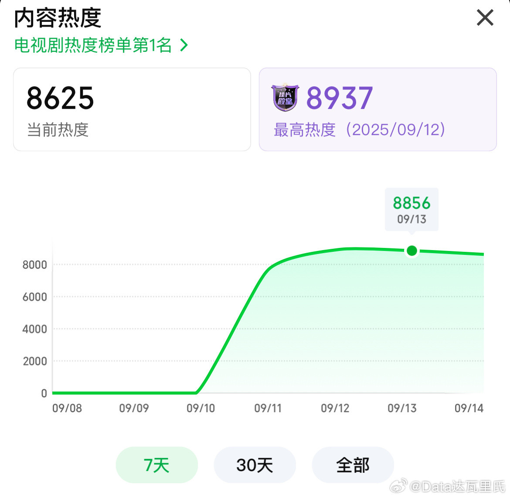Click the 内容热度 title
Screen dimensions: 510x498
[x=58, y=18]
